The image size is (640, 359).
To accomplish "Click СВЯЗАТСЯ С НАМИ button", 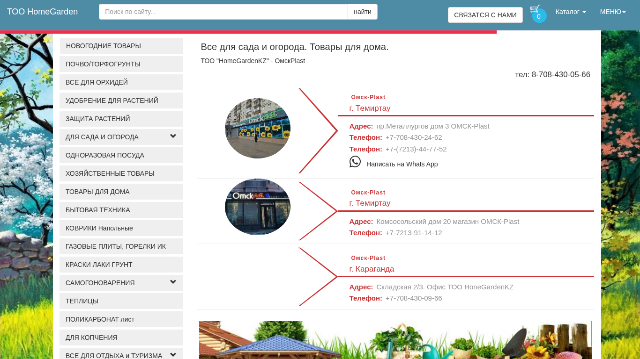I will (485, 15).
